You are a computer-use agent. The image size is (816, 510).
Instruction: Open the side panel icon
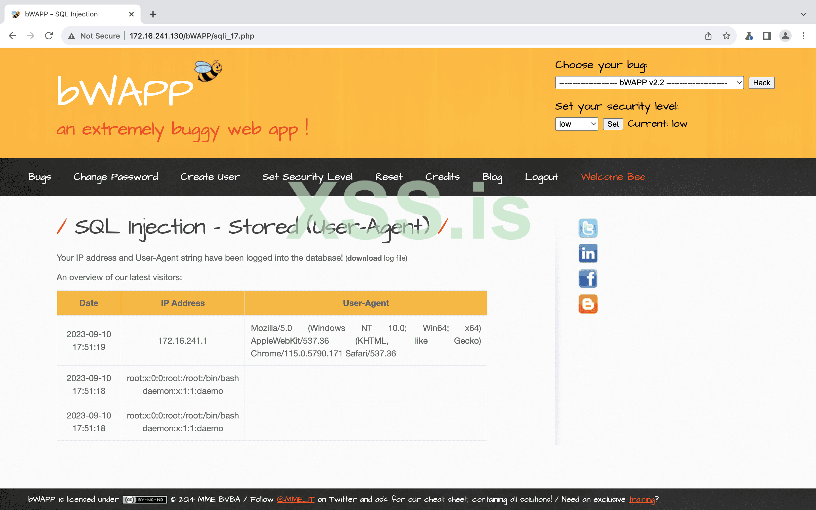[767, 36]
